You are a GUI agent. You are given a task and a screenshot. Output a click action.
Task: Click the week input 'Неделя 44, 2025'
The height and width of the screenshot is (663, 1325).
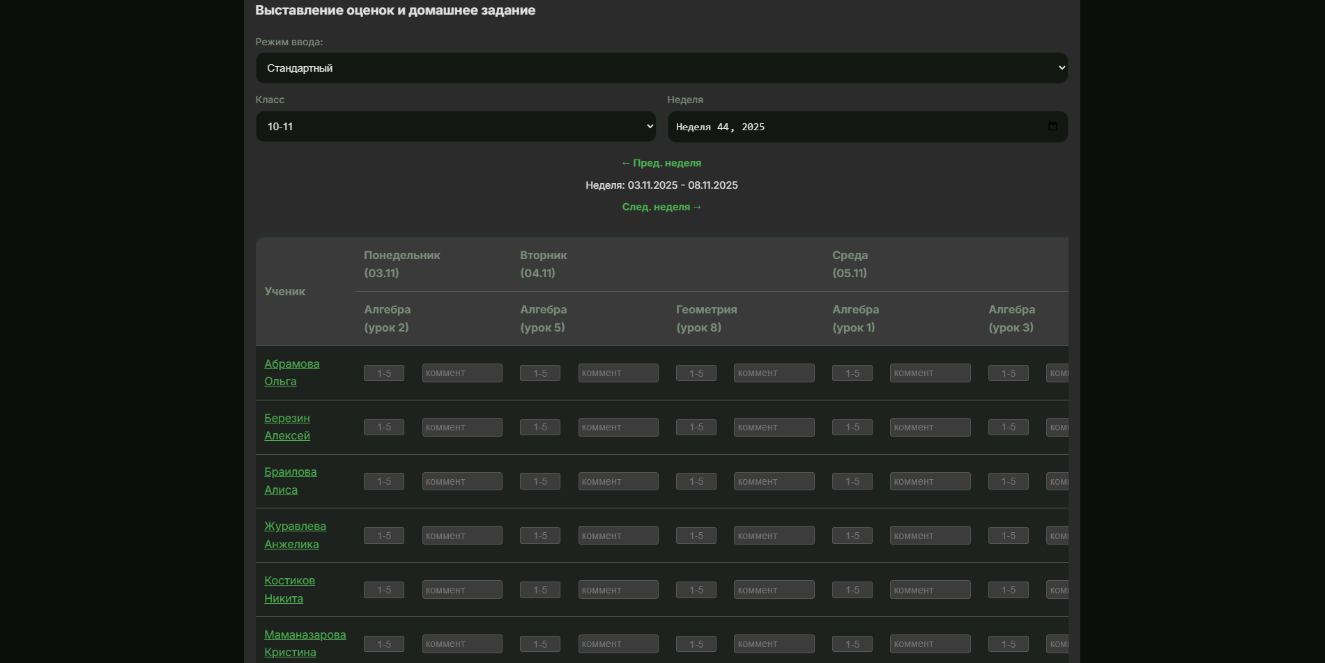coord(868,127)
